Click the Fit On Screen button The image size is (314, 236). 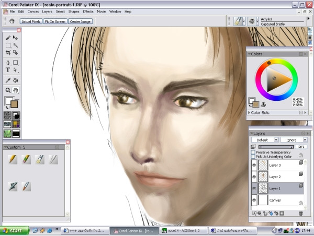pyautogui.click(x=54, y=21)
